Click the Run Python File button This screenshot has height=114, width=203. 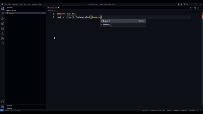tap(191, 8)
